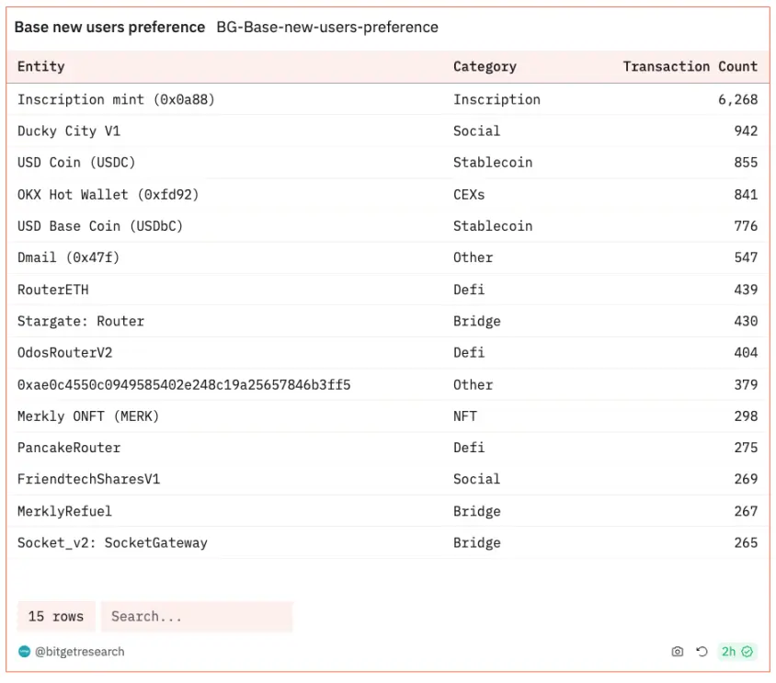Sort by Transaction Count column header
This screenshot has width=776, height=683.
(x=690, y=66)
